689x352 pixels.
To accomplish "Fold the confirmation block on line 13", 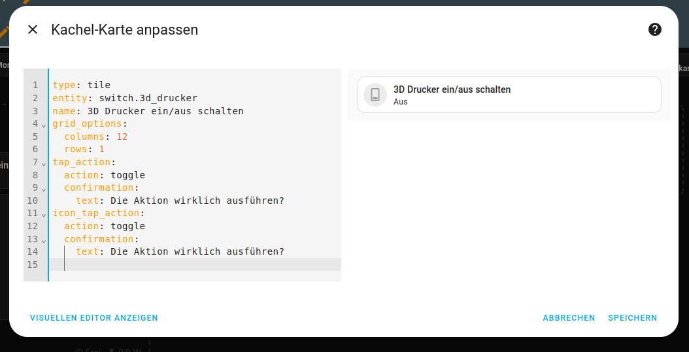I will (x=44, y=240).
